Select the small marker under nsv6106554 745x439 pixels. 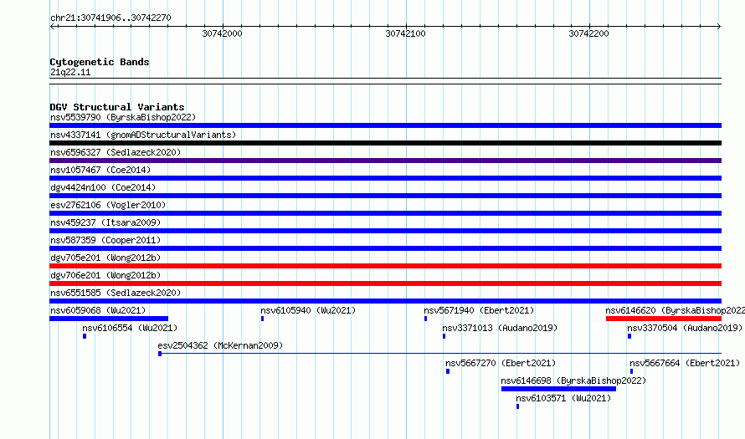(85, 336)
